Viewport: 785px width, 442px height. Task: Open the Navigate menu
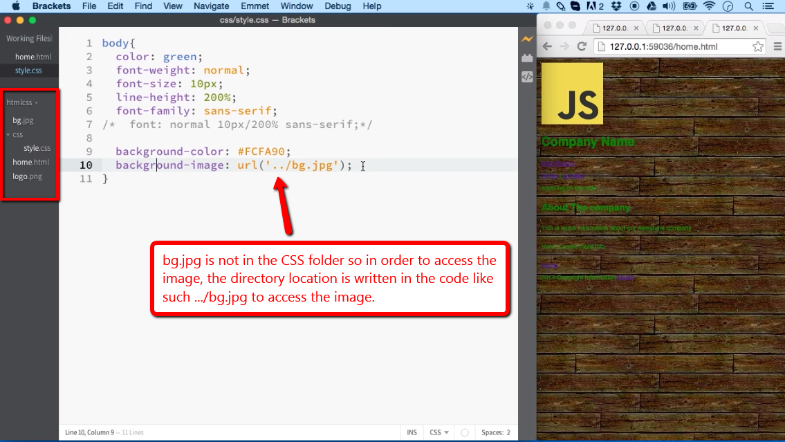pyautogui.click(x=211, y=6)
